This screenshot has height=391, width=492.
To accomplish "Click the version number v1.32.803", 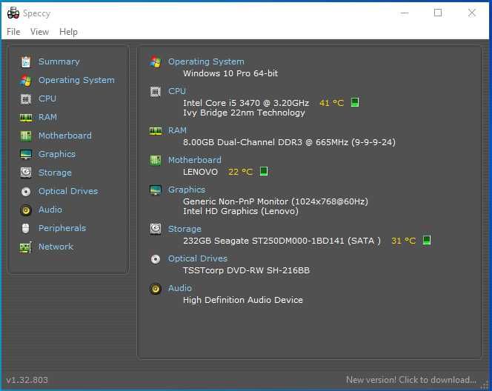I will pos(27,380).
